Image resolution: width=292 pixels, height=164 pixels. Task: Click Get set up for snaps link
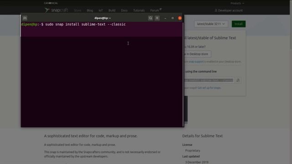pyautogui.click(x=209, y=88)
